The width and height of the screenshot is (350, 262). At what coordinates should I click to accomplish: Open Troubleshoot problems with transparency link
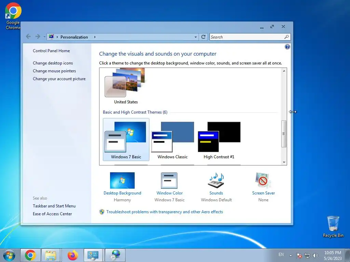[164, 212]
